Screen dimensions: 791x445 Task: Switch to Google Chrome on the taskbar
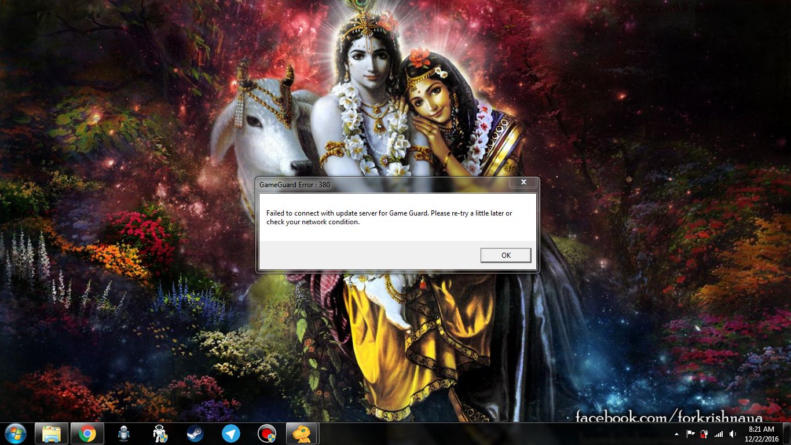click(x=87, y=433)
